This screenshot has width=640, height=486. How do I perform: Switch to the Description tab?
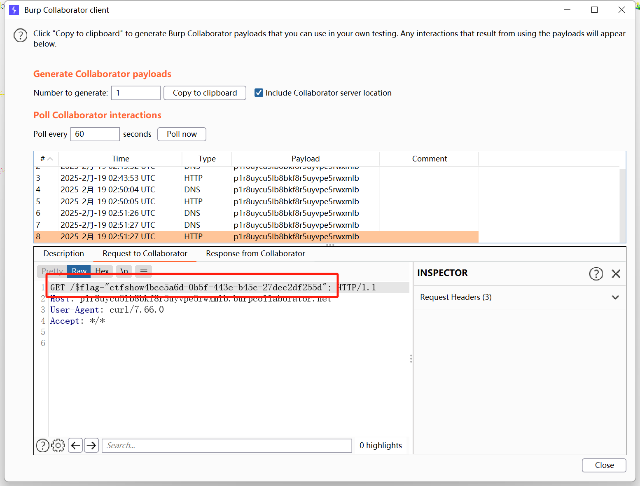click(63, 254)
